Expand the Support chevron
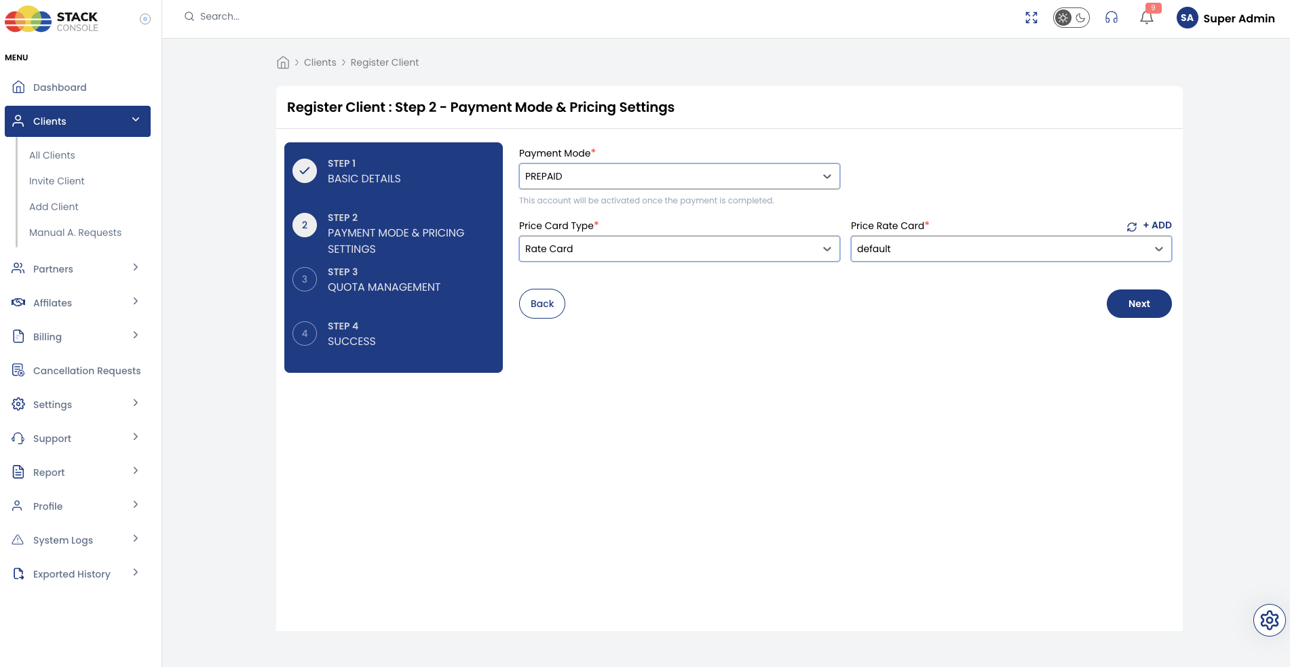 tap(136, 437)
